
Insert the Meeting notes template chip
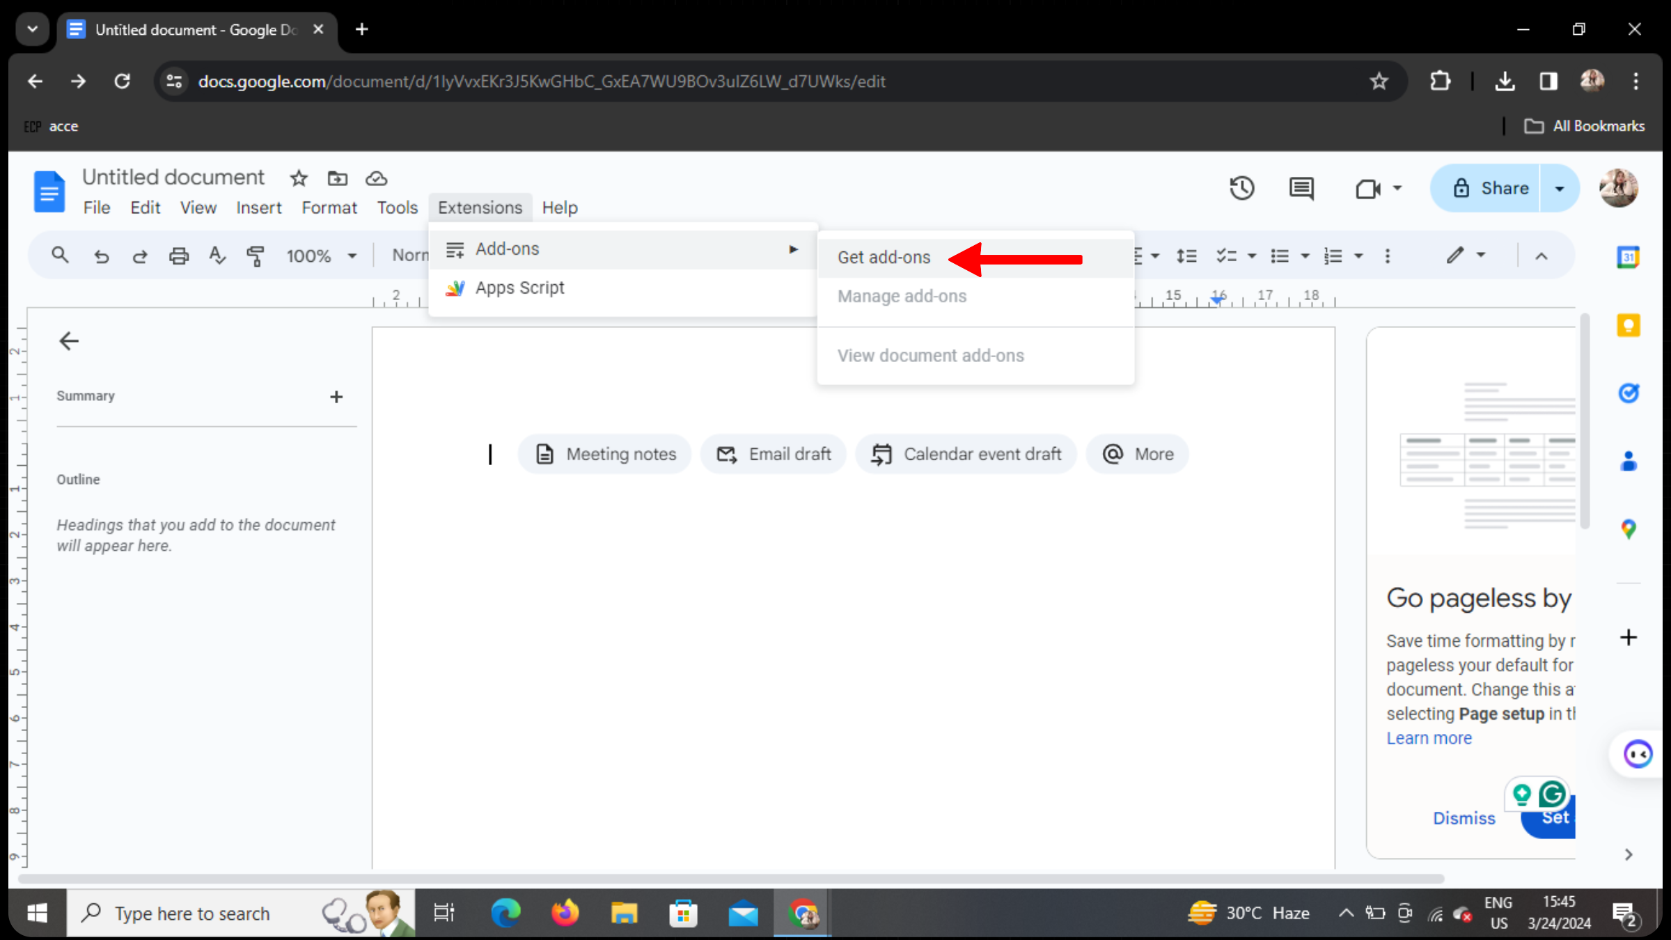pyautogui.click(x=604, y=454)
